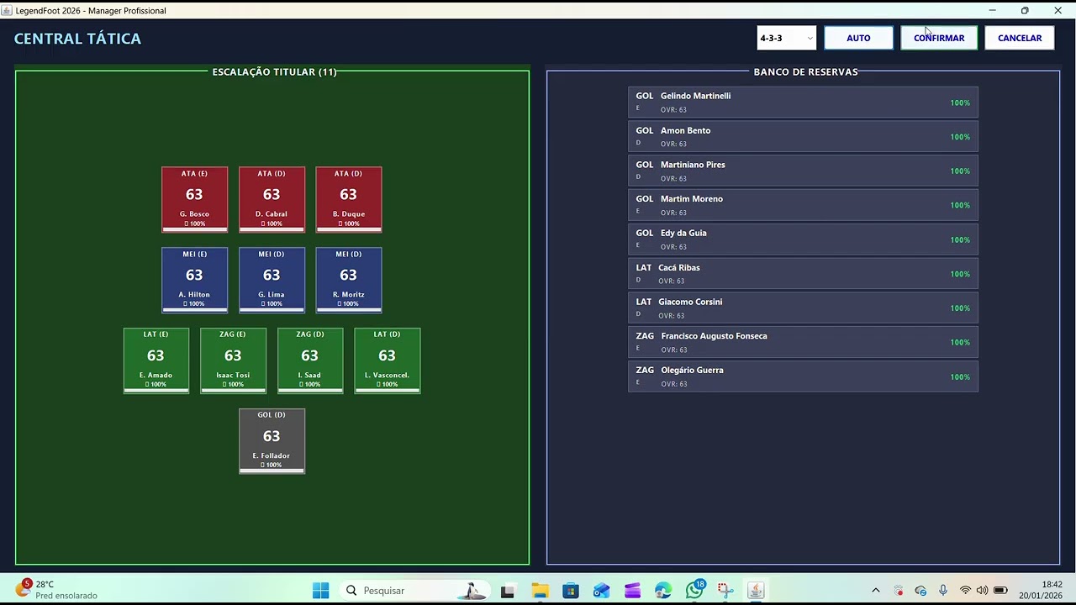Viewport: 1076px width, 605px height.
Task: Select right back L. Vasconcel. card
Action: [387, 360]
